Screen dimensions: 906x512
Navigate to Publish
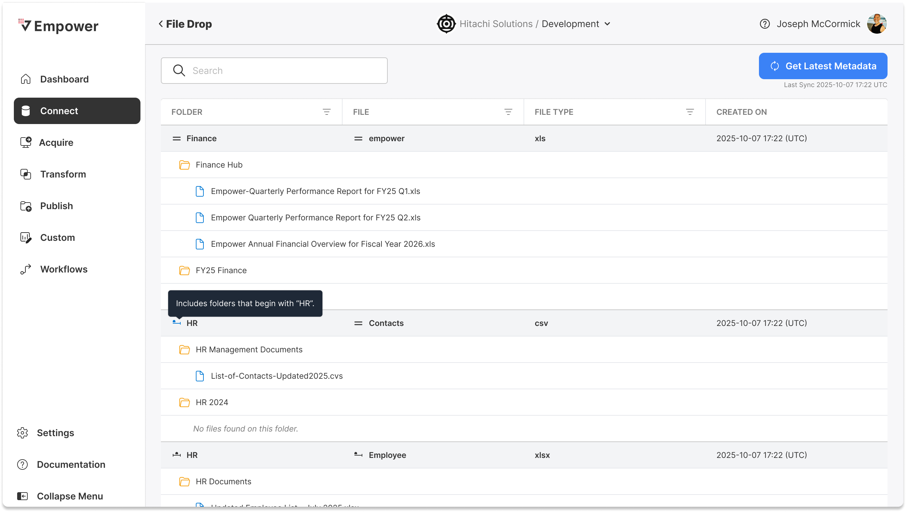tap(77, 206)
